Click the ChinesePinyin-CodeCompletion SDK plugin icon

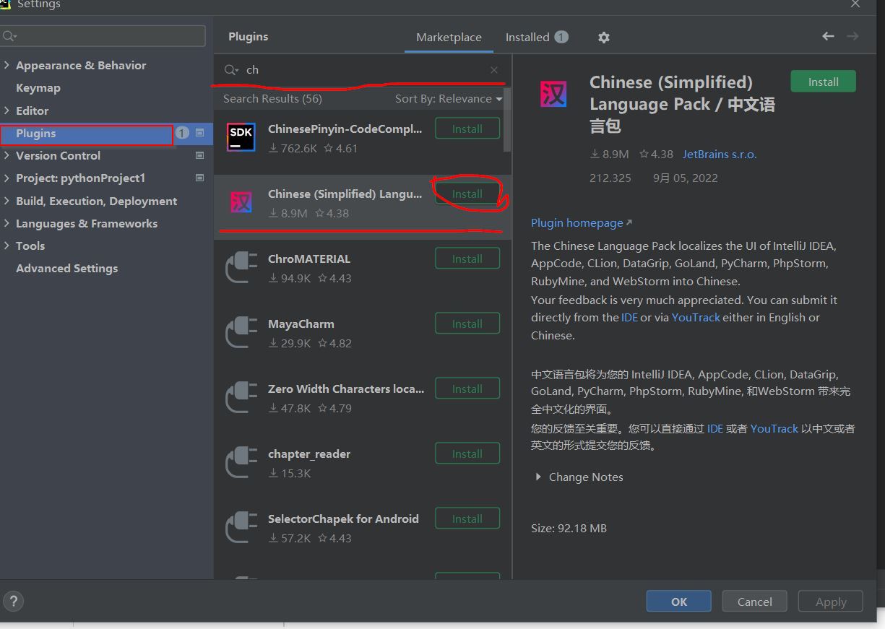click(x=241, y=136)
